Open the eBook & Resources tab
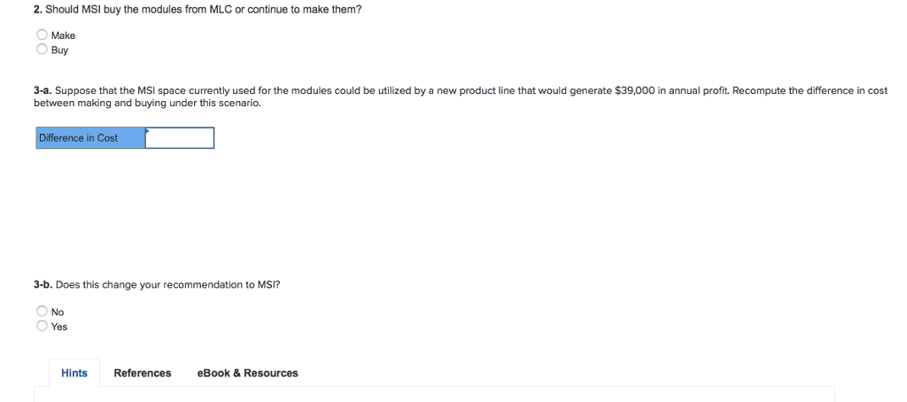Screen dimensions: 907x402 click(x=248, y=373)
